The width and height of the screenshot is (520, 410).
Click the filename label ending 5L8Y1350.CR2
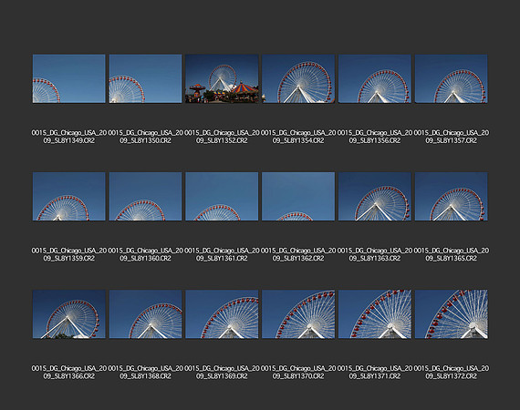(145, 137)
